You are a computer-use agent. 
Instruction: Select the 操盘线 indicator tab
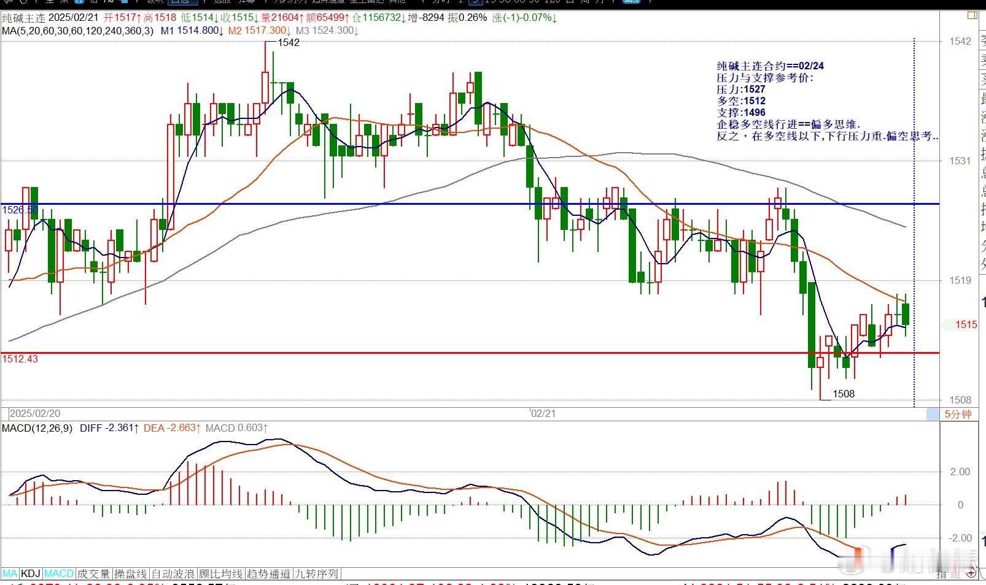click(131, 574)
